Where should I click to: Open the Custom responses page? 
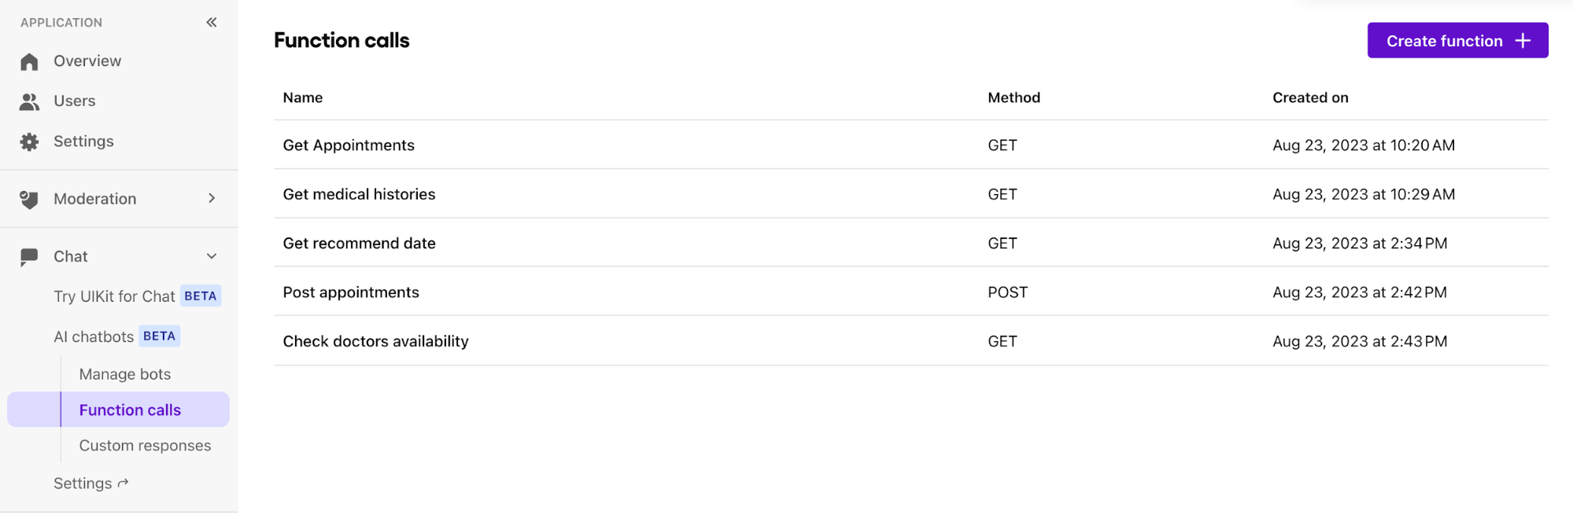point(144,445)
